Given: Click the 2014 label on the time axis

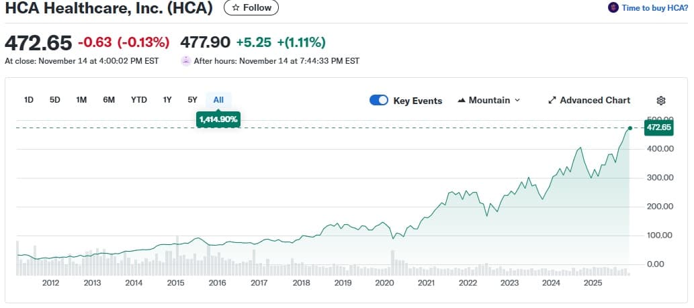Looking at the screenshot, I should click(x=134, y=283).
